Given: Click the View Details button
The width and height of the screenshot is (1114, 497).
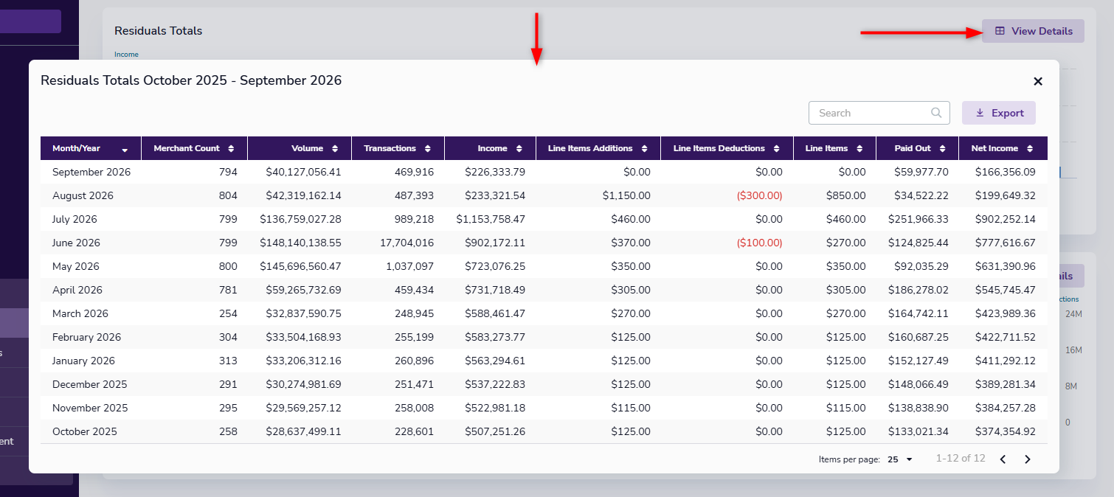Looking at the screenshot, I should click(x=1033, y=31).
